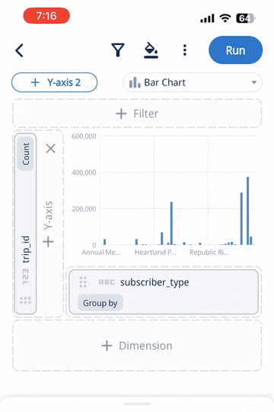Add a new Dimension
The image size is (274, 412).
pos(137,346)
